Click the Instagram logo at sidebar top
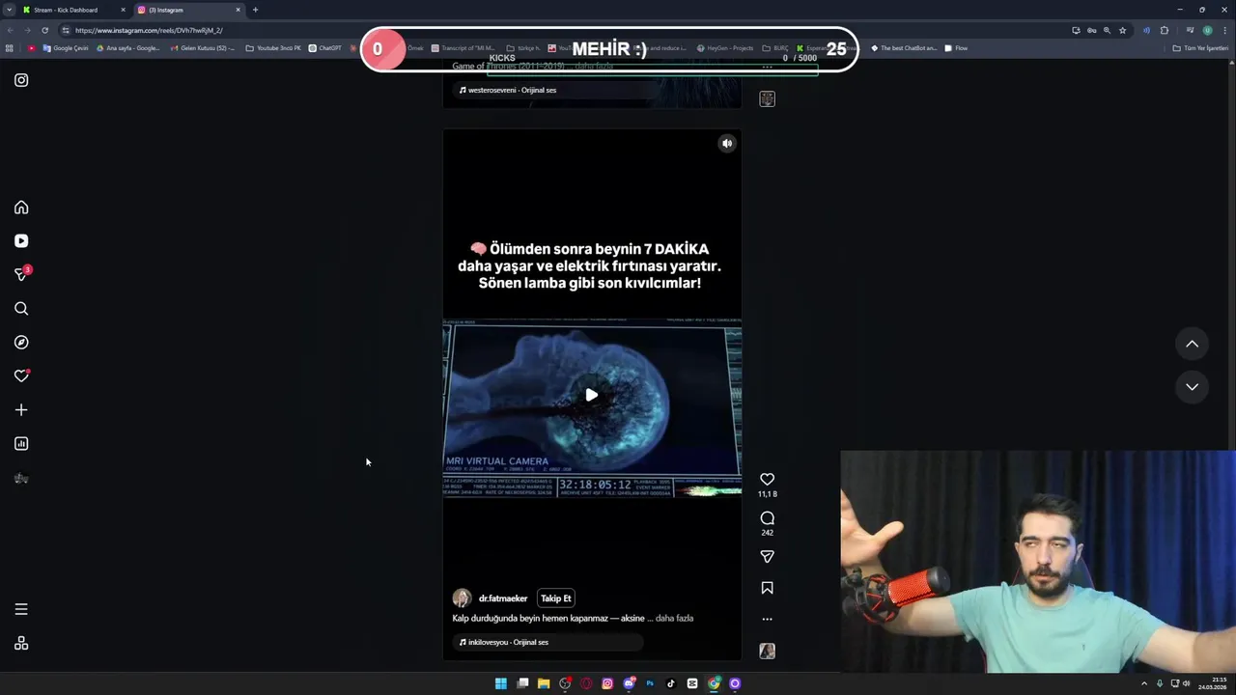1236x695 pixels. click(x=21, y=80)
